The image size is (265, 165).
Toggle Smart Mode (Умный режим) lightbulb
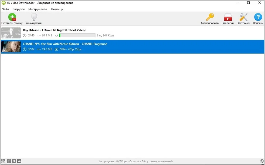pos(34,17)
